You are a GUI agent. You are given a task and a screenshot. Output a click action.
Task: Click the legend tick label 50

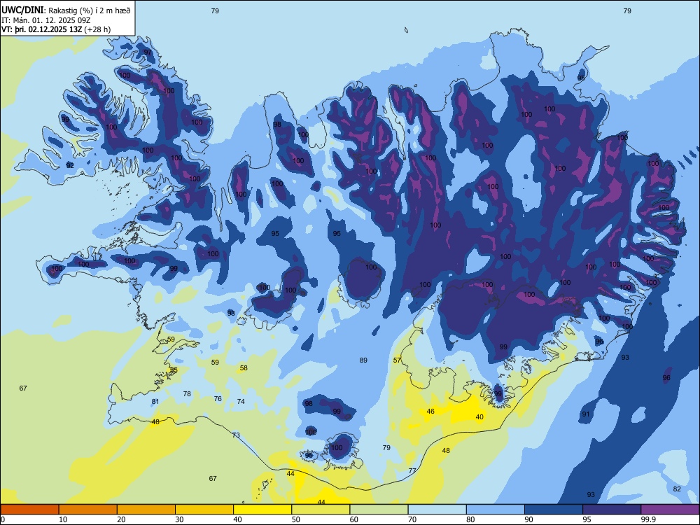click(296, 519)
